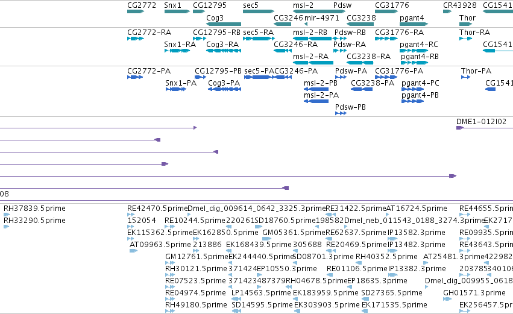Select the RE42470.5prime EST label
This screenshot has height=314, width=513.
click(157, 209)
